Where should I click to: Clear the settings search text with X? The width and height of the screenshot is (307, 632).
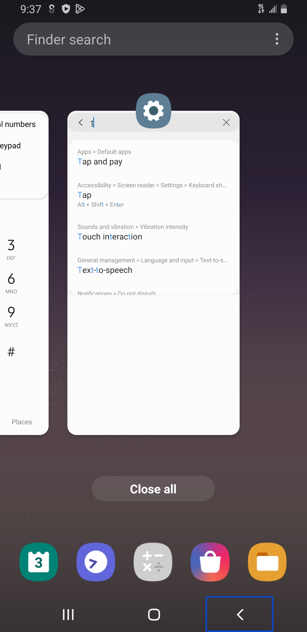pyautogui.click(x=226, y=122)
